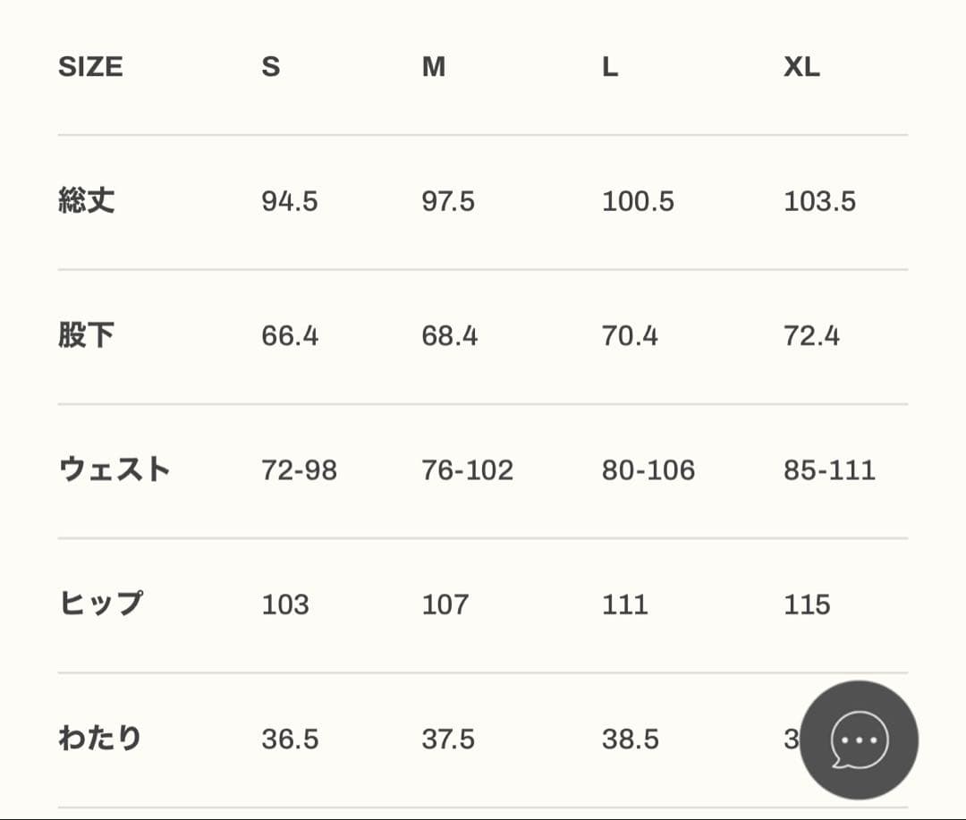Image resolution: width=966 pixels, height=820 pixels.
Task: Click the 股下 row label
Action: [85, 335]
